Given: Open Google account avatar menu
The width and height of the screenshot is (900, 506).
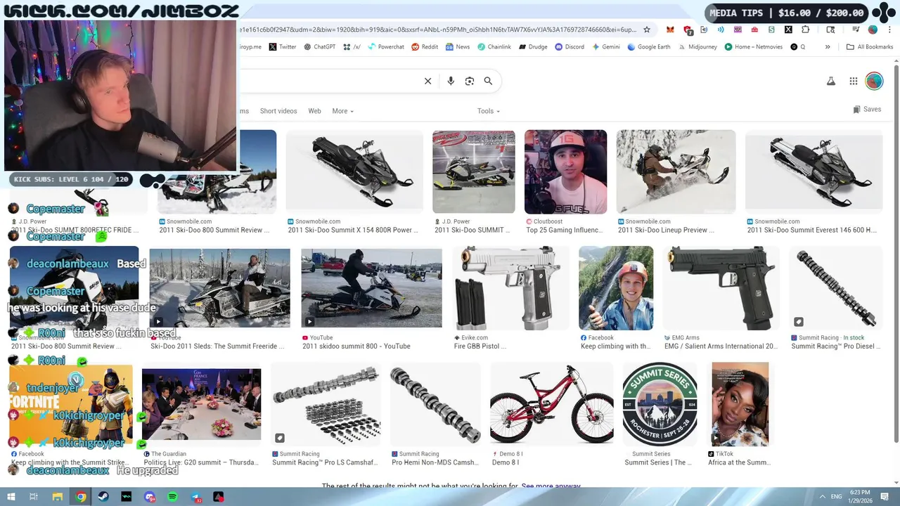Looking at the screenshot, I should (874, 82).
